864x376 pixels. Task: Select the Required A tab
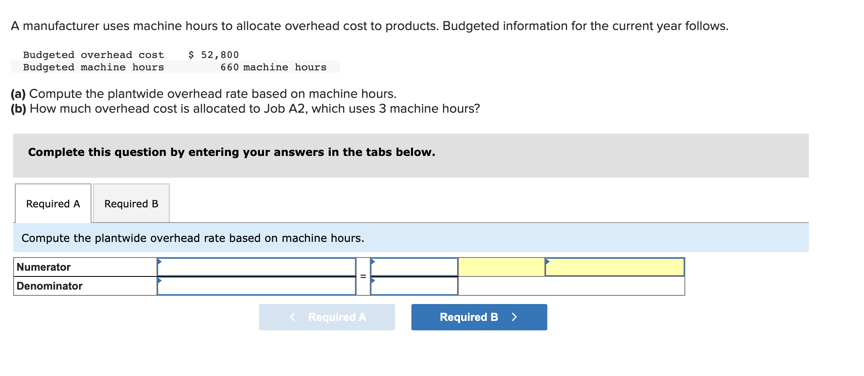pos(53,203)
